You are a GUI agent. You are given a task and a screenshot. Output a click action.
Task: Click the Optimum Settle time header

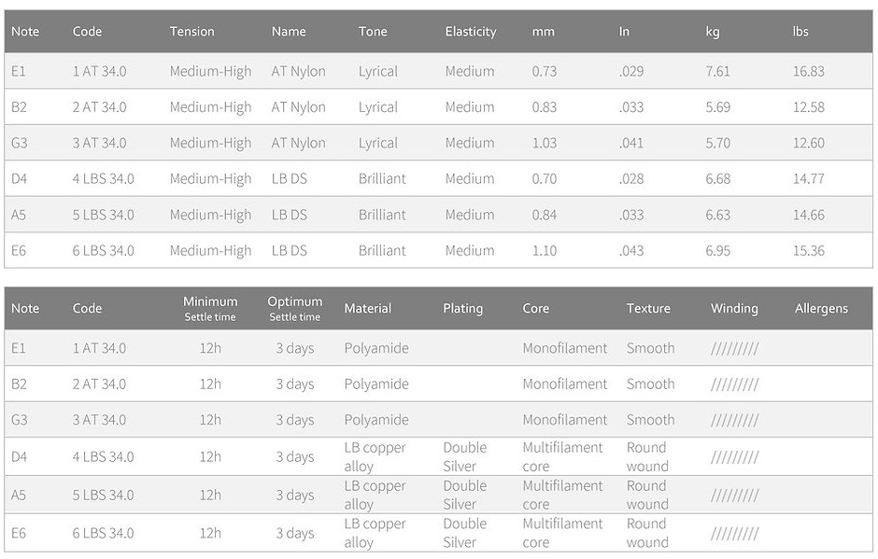point(294,308)
